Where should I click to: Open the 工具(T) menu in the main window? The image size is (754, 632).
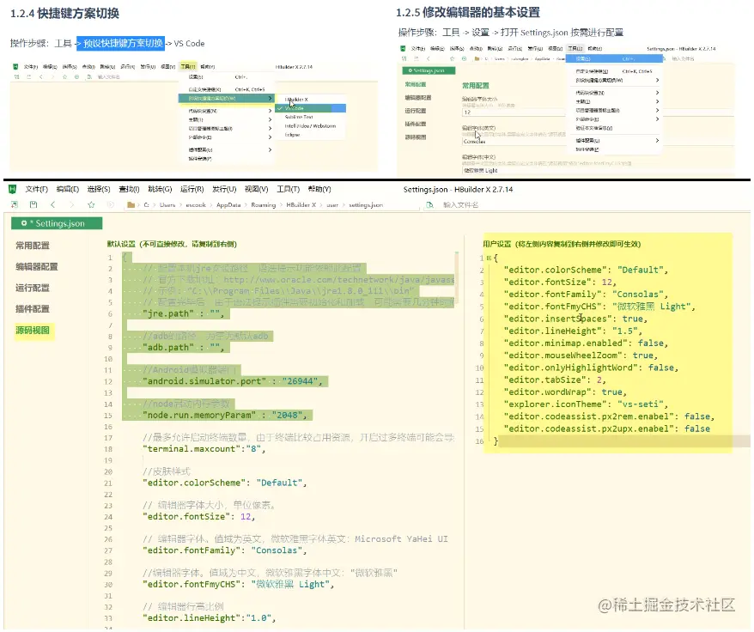point(288,189)
